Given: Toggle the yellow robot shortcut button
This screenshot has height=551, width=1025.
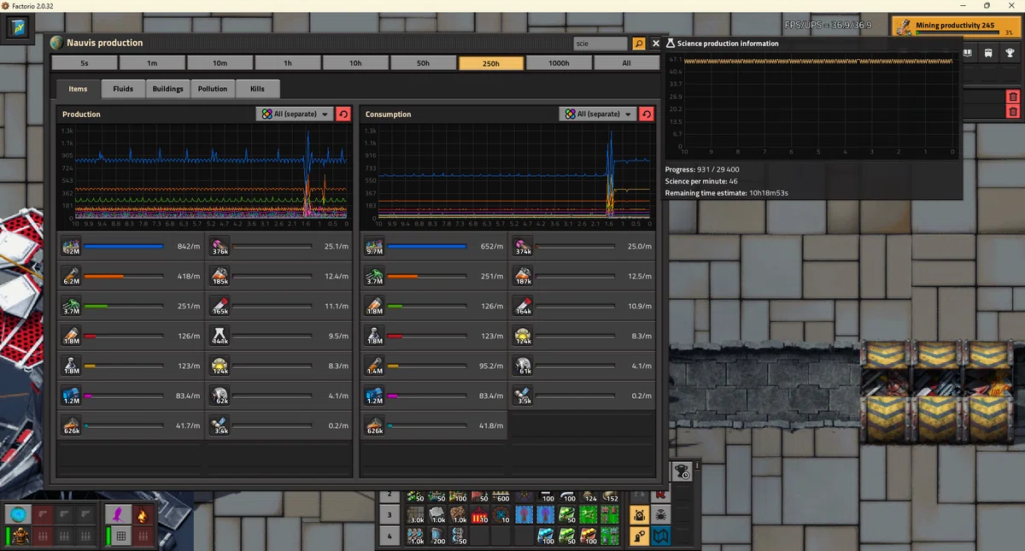Looking at the screenshot, I should (x=639, y=515).
